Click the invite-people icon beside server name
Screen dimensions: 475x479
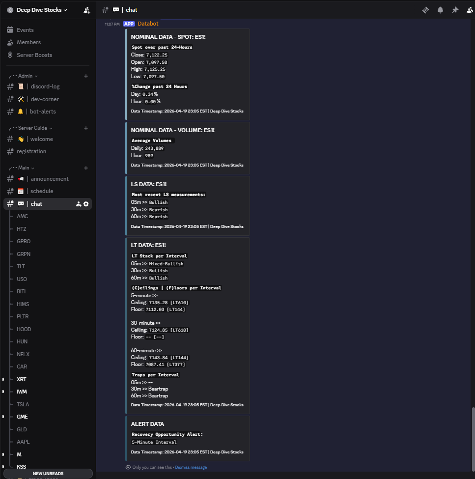[x=86, y=10]
